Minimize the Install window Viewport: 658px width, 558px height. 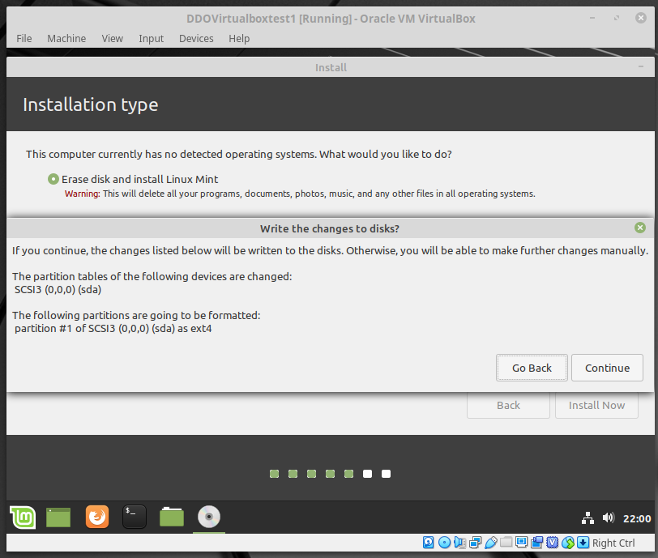pyautogui.click(x=641, y=67)
